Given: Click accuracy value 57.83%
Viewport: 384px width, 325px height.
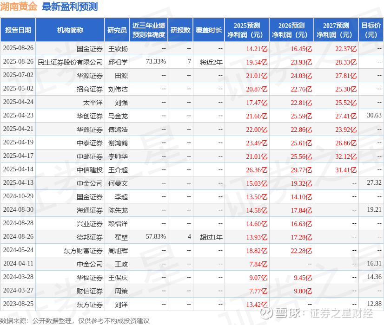Looking at the screenshot, I should point(156,236).
